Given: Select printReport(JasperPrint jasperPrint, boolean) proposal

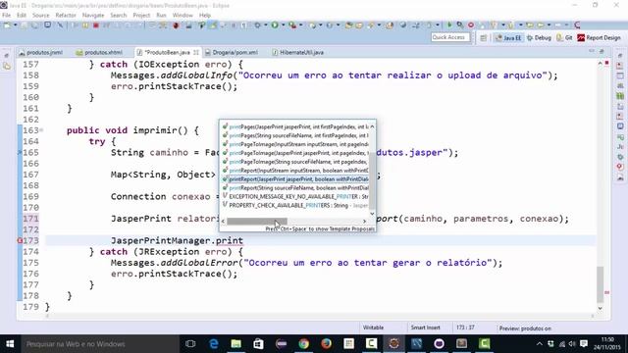Looking at the screenshot, I should [x=295, y=179].
